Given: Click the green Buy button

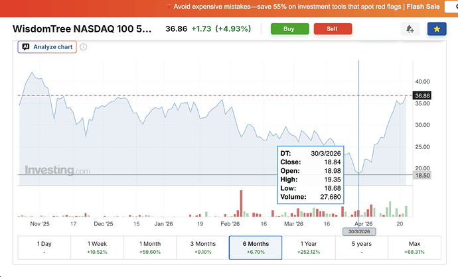Looking at the screenshot, I should 289,29.
